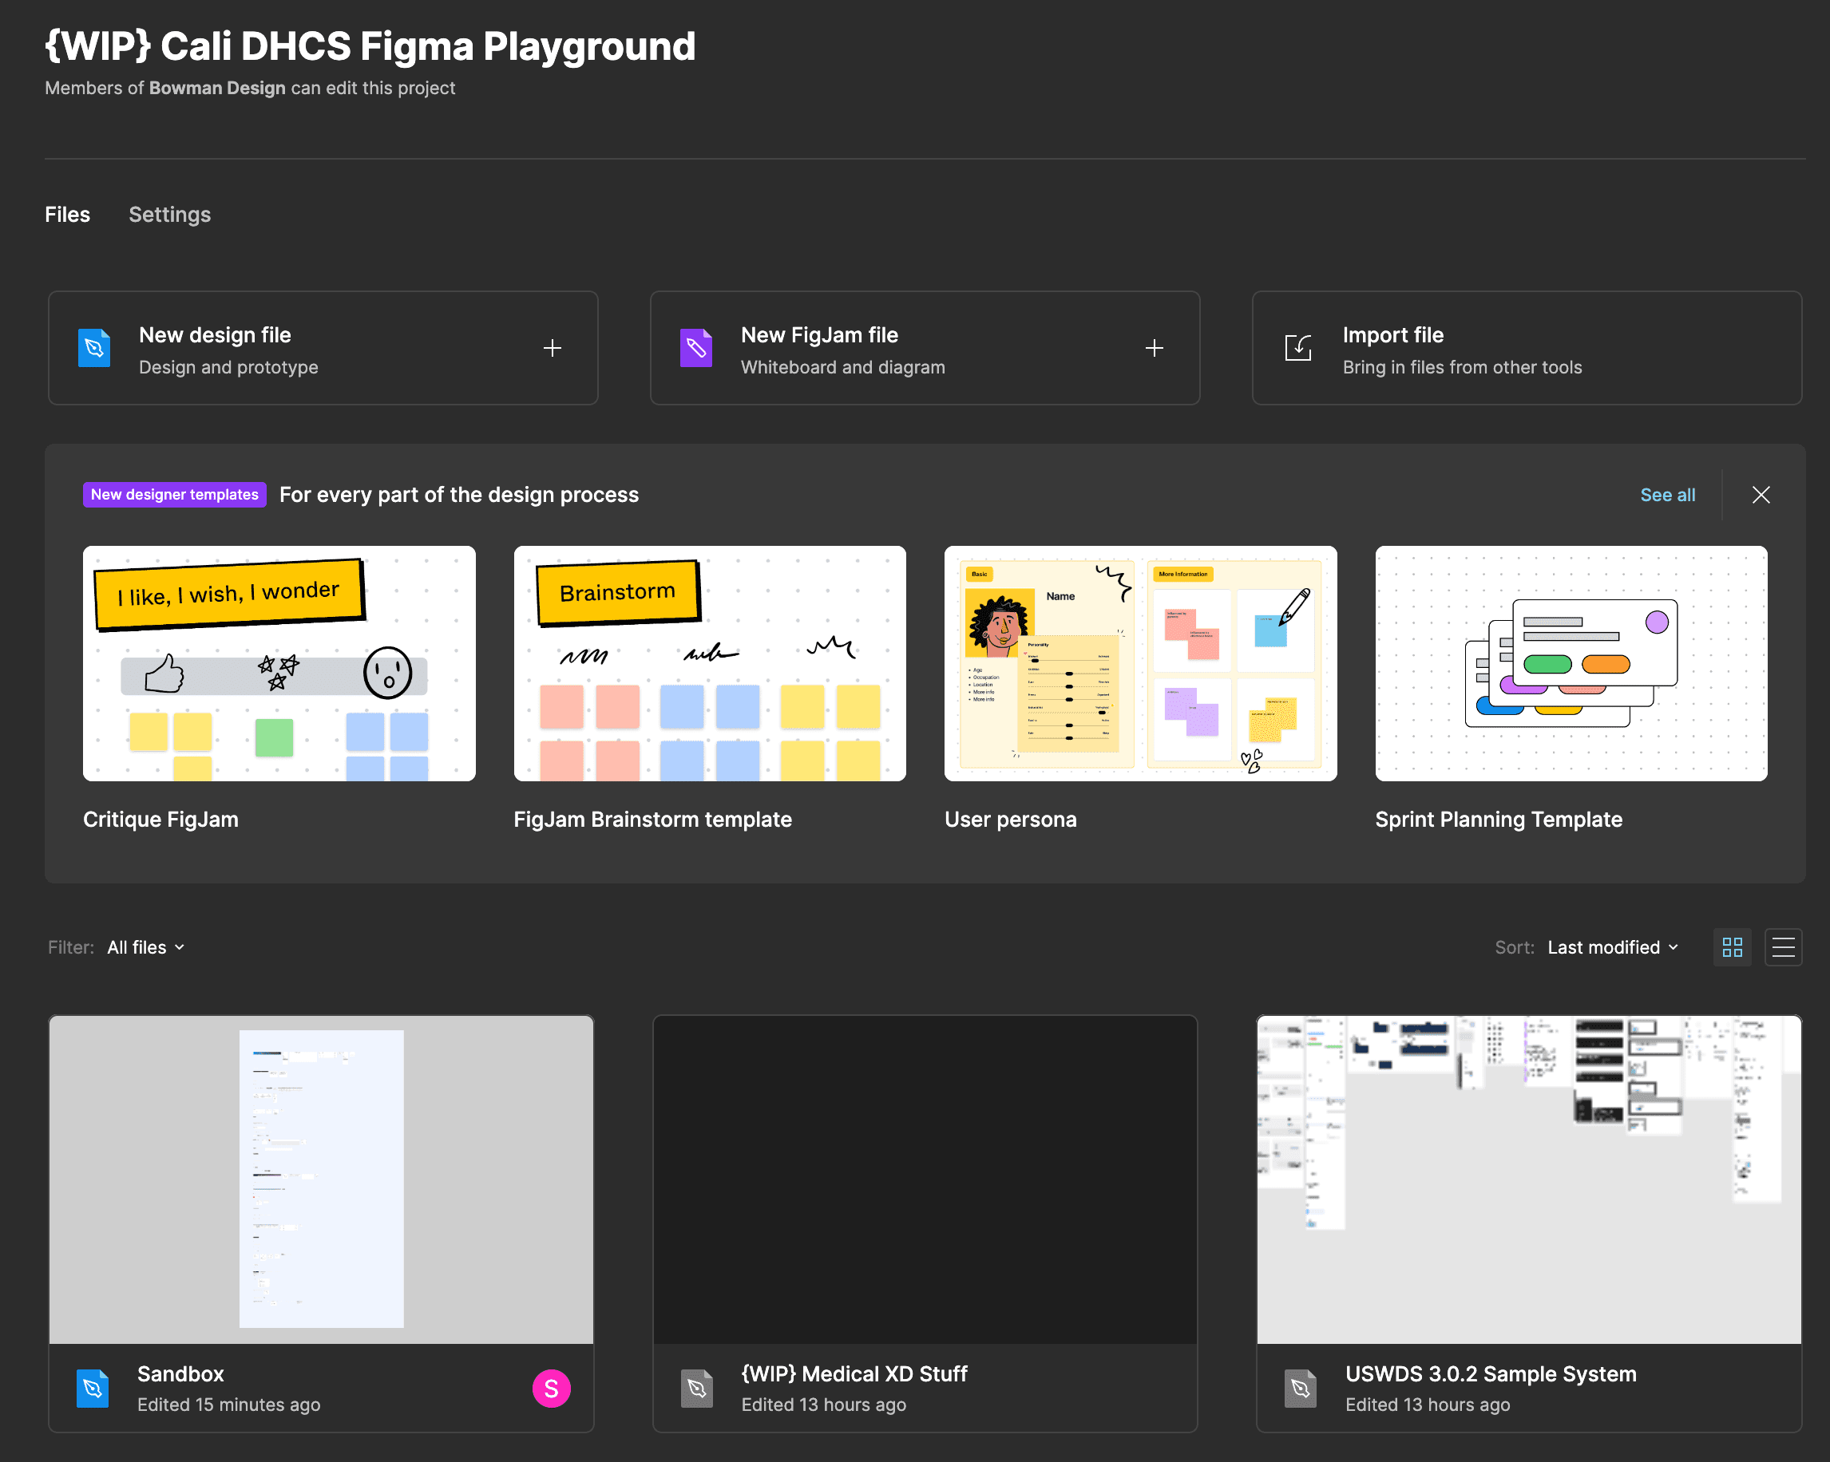Image resolution: width=1830 pixels, height=1462 pixels.
Task: Click the purple FigJam file icon
Action: tap(696, 348)
